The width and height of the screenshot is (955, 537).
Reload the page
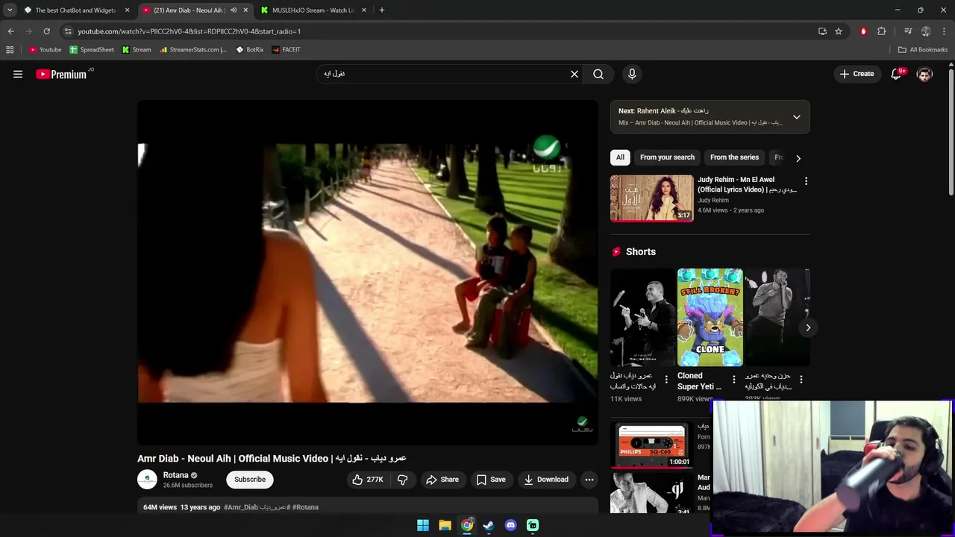click(x=46, y=31)
